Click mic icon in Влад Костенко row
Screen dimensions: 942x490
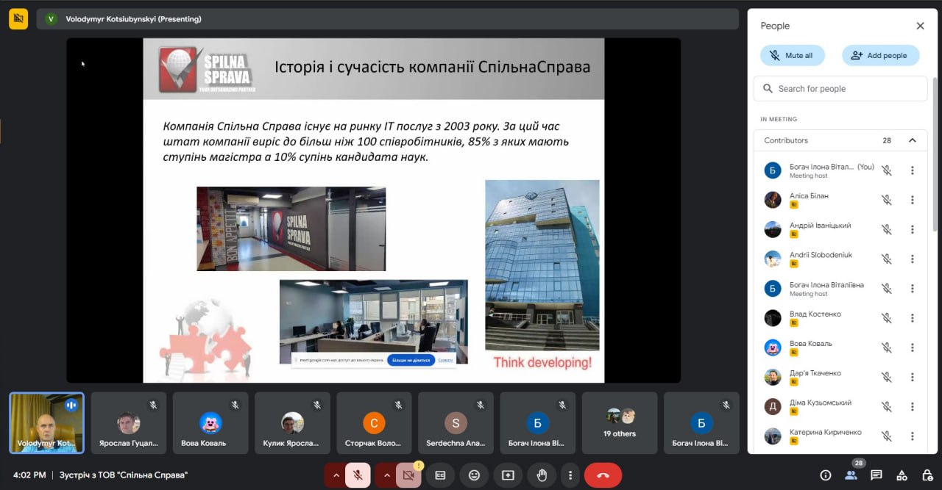coord(888,317)
